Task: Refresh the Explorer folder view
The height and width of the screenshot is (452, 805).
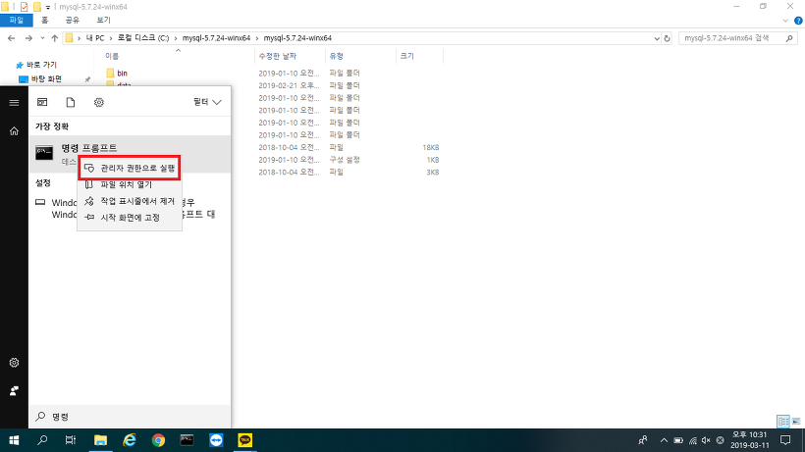Action: [667, 38]
